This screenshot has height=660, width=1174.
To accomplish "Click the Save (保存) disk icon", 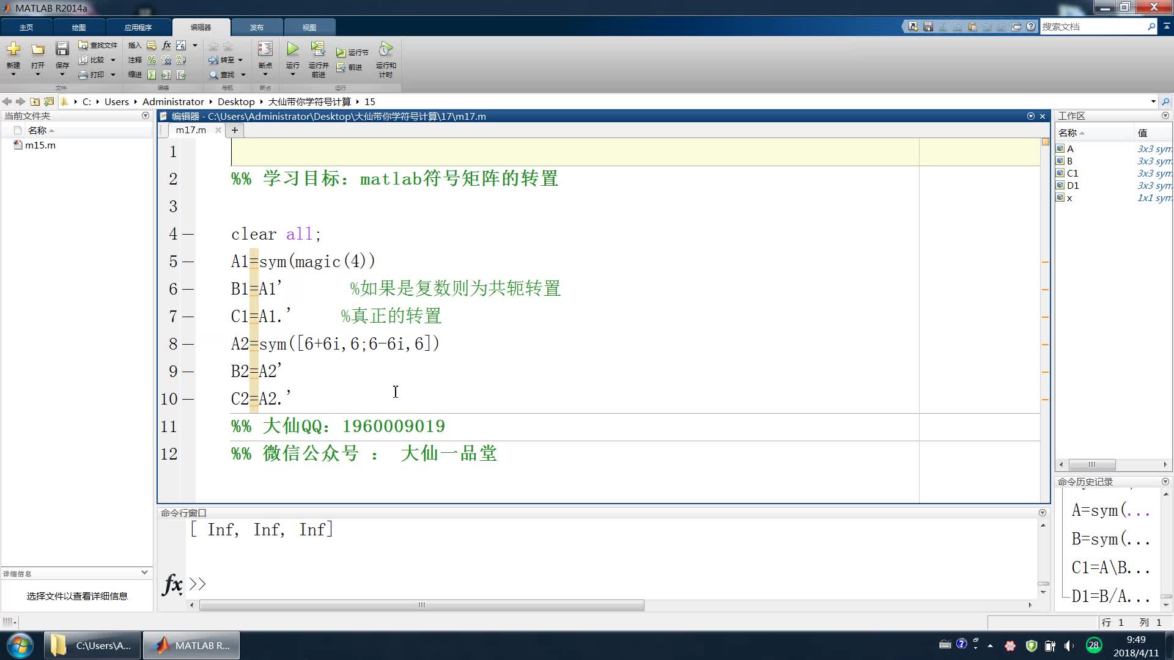I will tap(62, 50).
